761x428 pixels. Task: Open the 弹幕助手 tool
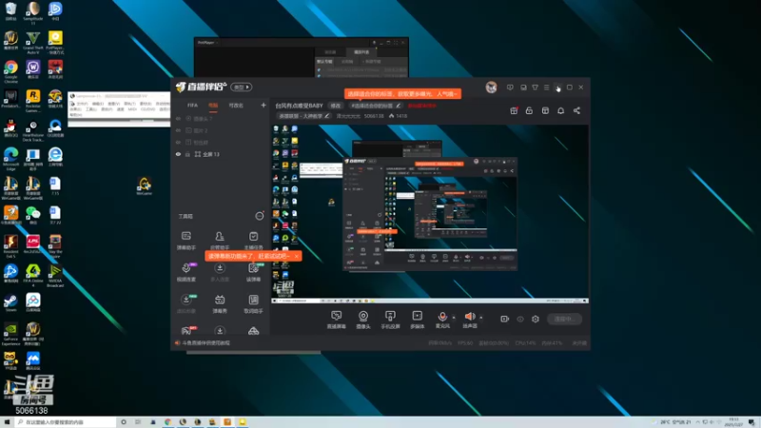185,241
